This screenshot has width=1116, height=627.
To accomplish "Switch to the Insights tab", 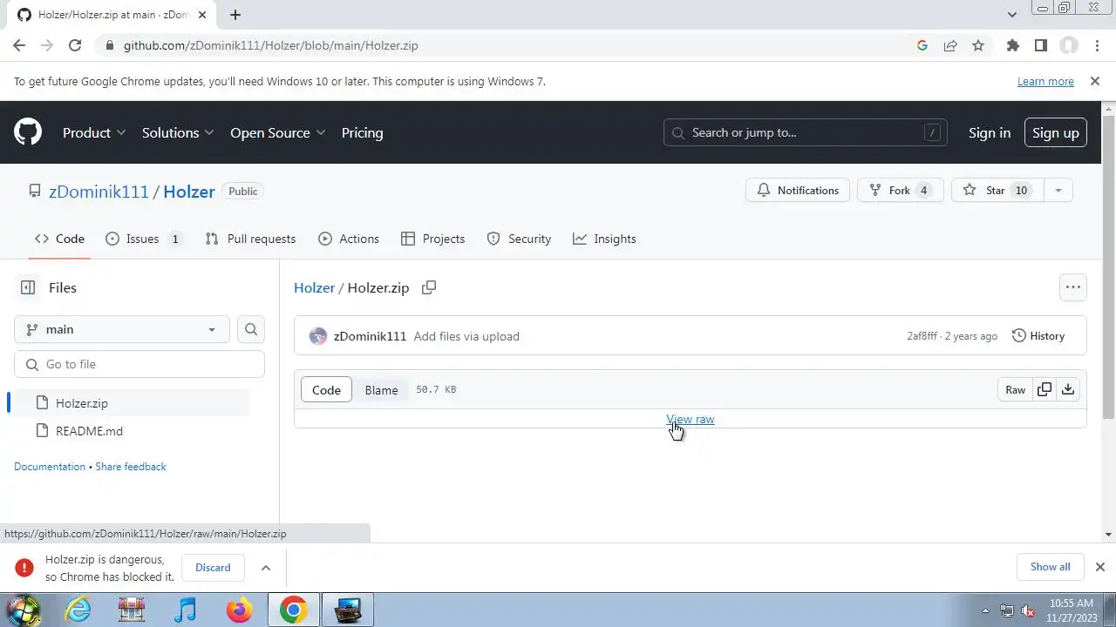I will click(604, 239).
